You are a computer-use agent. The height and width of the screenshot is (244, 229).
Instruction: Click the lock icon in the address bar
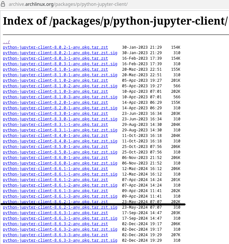3,4
